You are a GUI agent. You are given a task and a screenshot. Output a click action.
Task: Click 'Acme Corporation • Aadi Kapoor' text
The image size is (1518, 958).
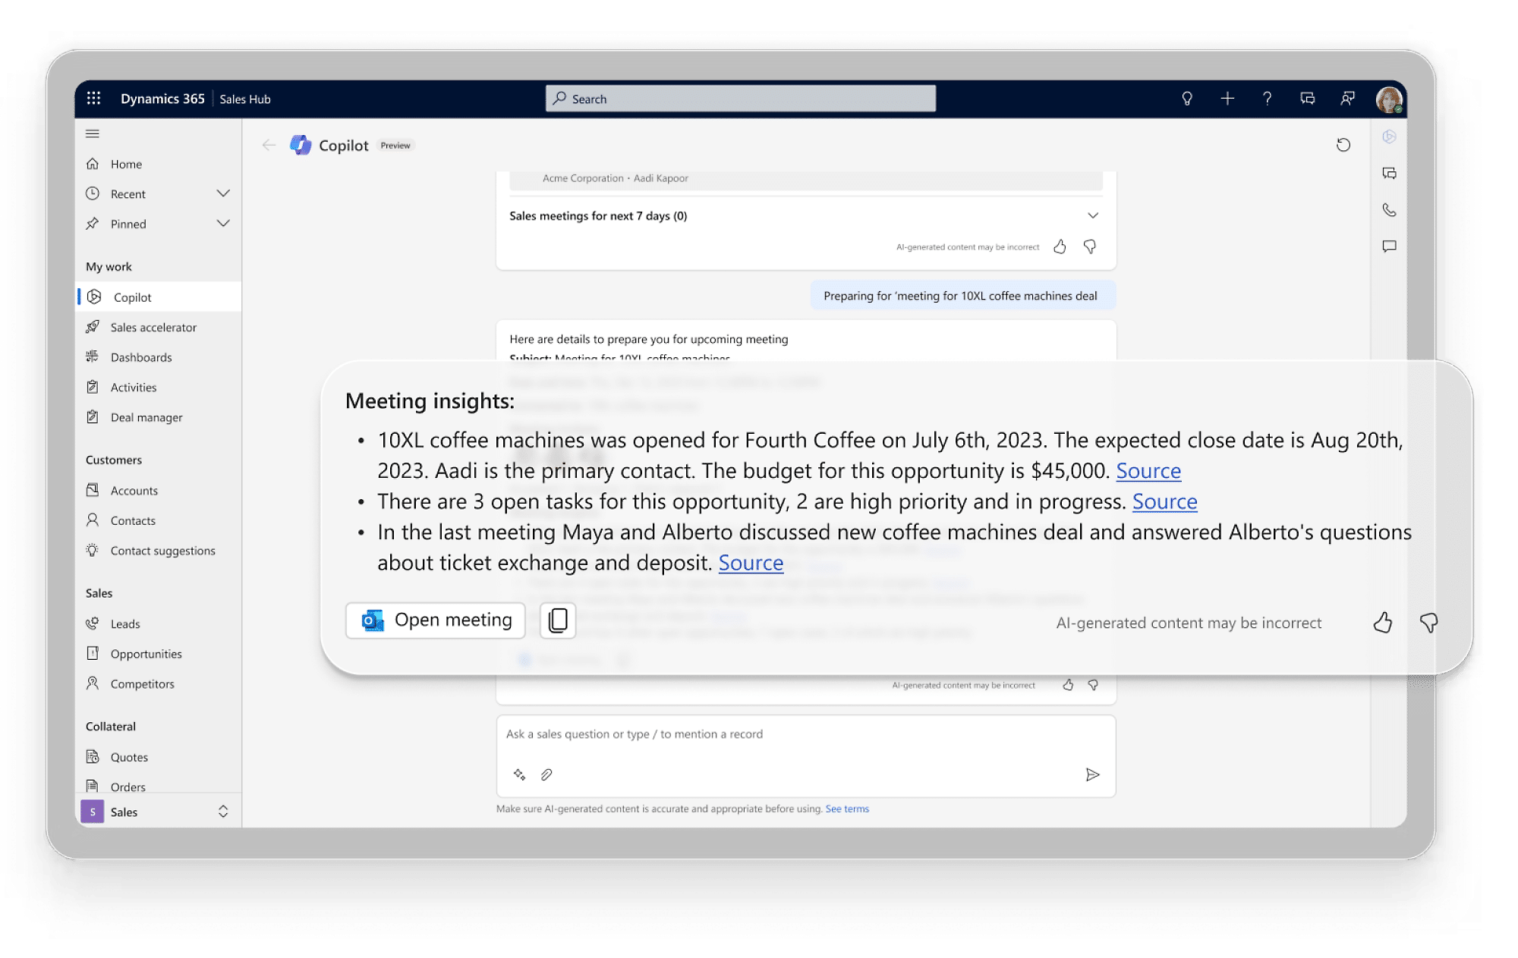pyautogui.click(x=616, y=178)
